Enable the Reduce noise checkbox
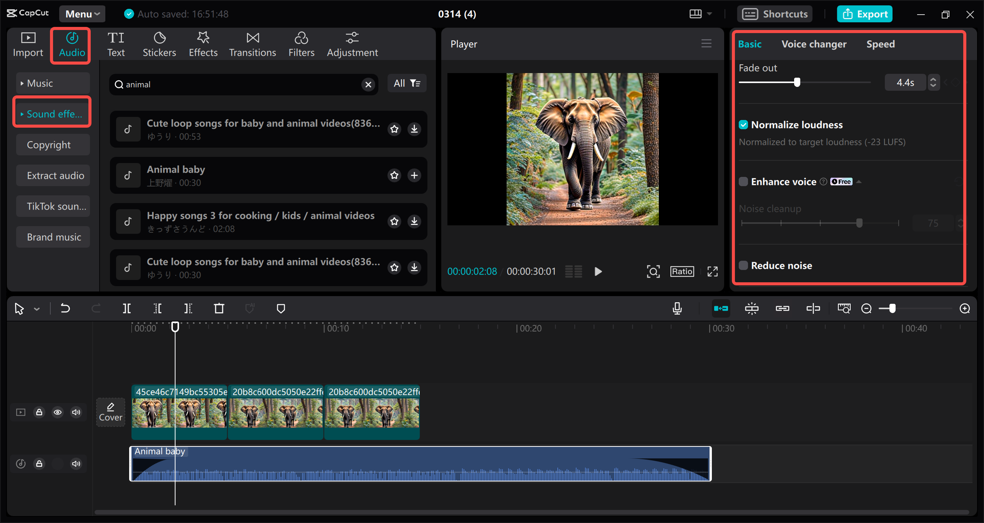The image size is (984, 523). [744, 265]
